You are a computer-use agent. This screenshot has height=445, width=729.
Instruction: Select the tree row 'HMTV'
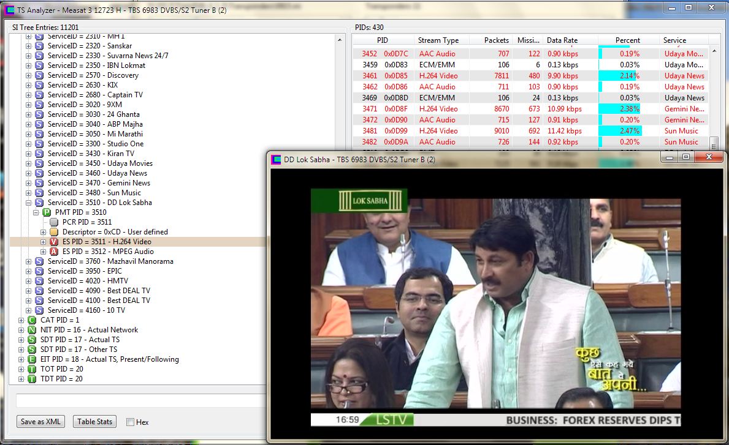click(x=88, y=281)
